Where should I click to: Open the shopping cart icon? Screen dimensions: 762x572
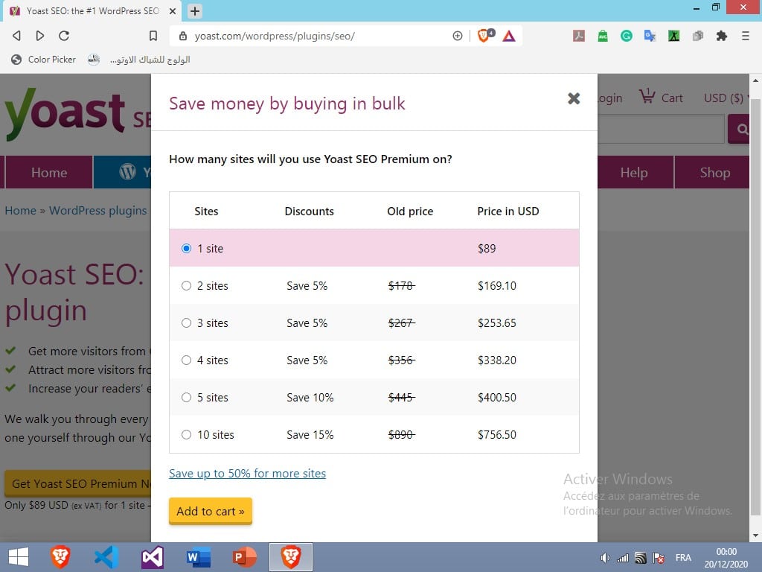click(x=647, y=98)
